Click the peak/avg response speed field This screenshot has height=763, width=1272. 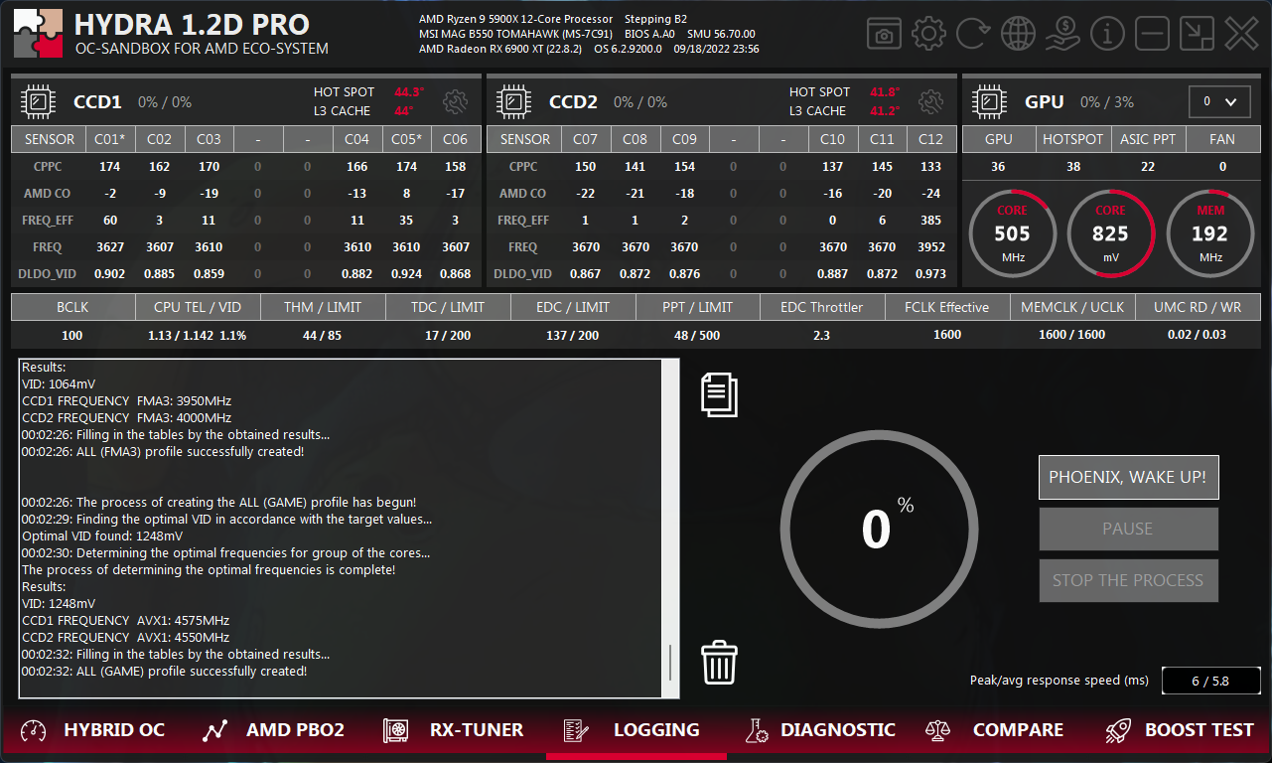1210,681
